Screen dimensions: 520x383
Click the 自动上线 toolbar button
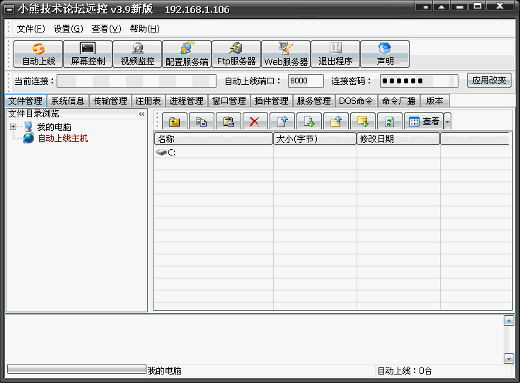pos(38,54)
